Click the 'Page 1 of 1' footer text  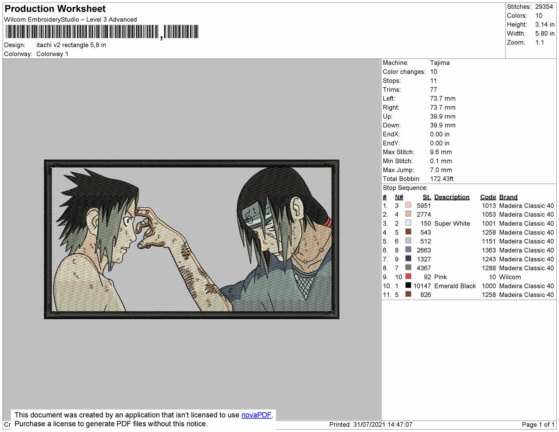coord(538,425)
